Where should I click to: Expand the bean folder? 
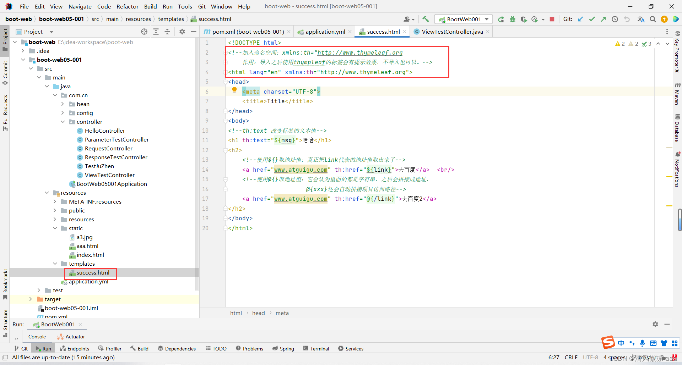[63, 104]
